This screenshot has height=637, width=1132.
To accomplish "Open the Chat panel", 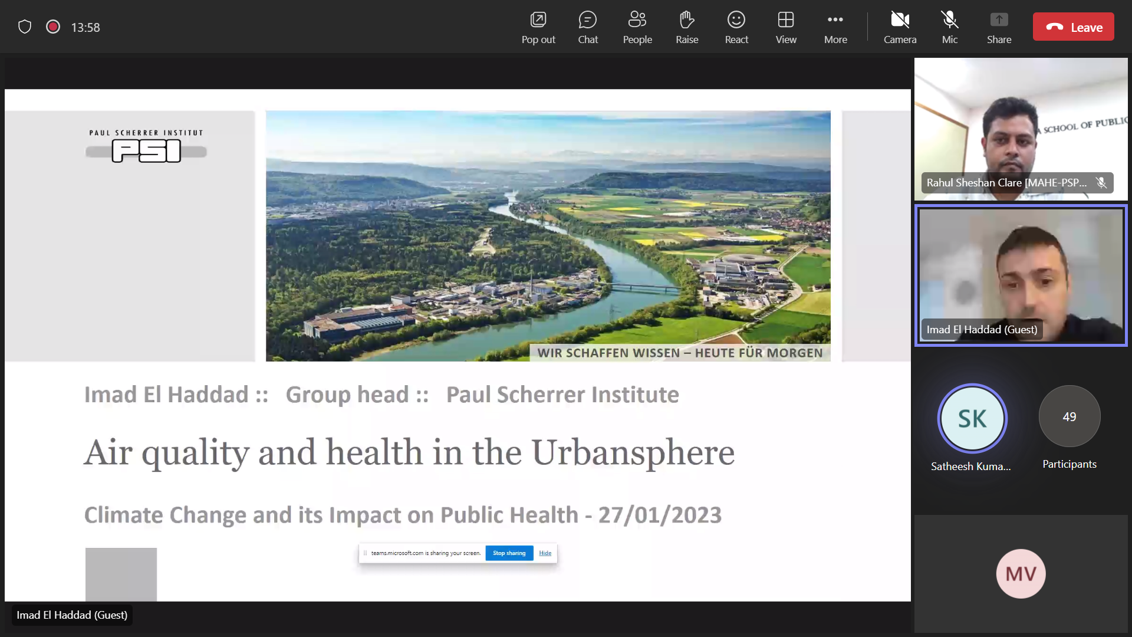I will coord(587,27).
